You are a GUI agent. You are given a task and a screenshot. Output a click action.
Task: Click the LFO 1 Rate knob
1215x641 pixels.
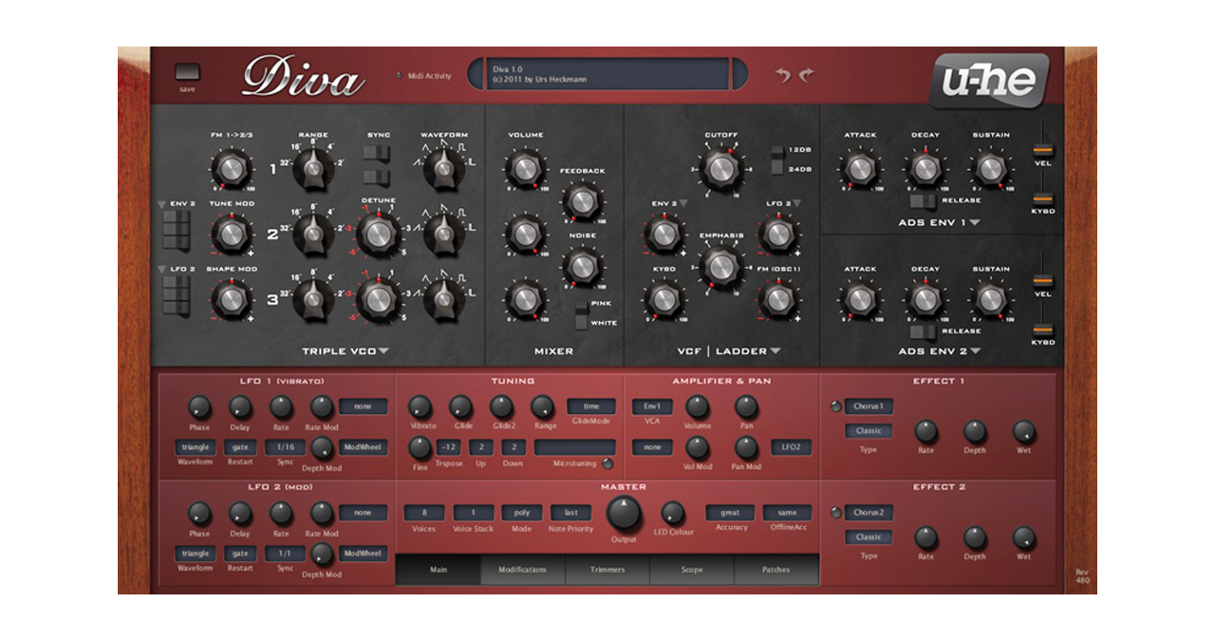(x=281, y=407)
